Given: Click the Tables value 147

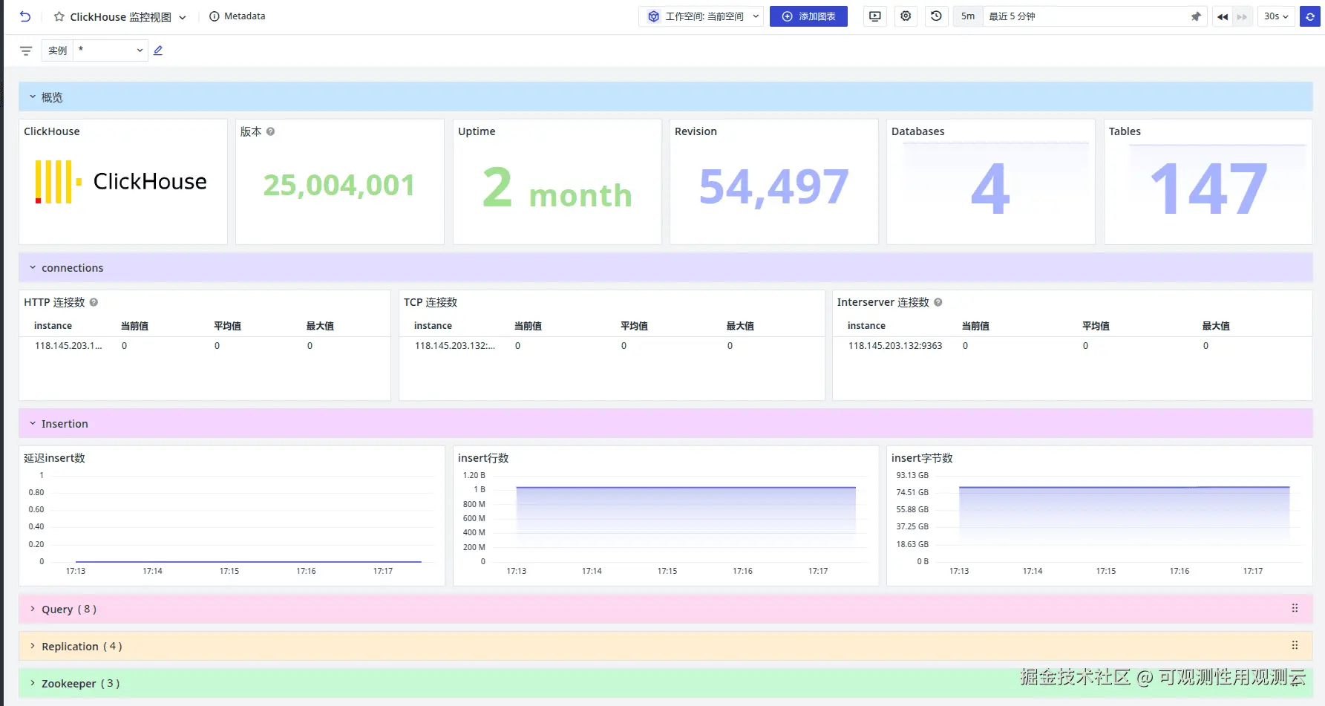Looking at the screenshot, I should tap(1208, 189).
